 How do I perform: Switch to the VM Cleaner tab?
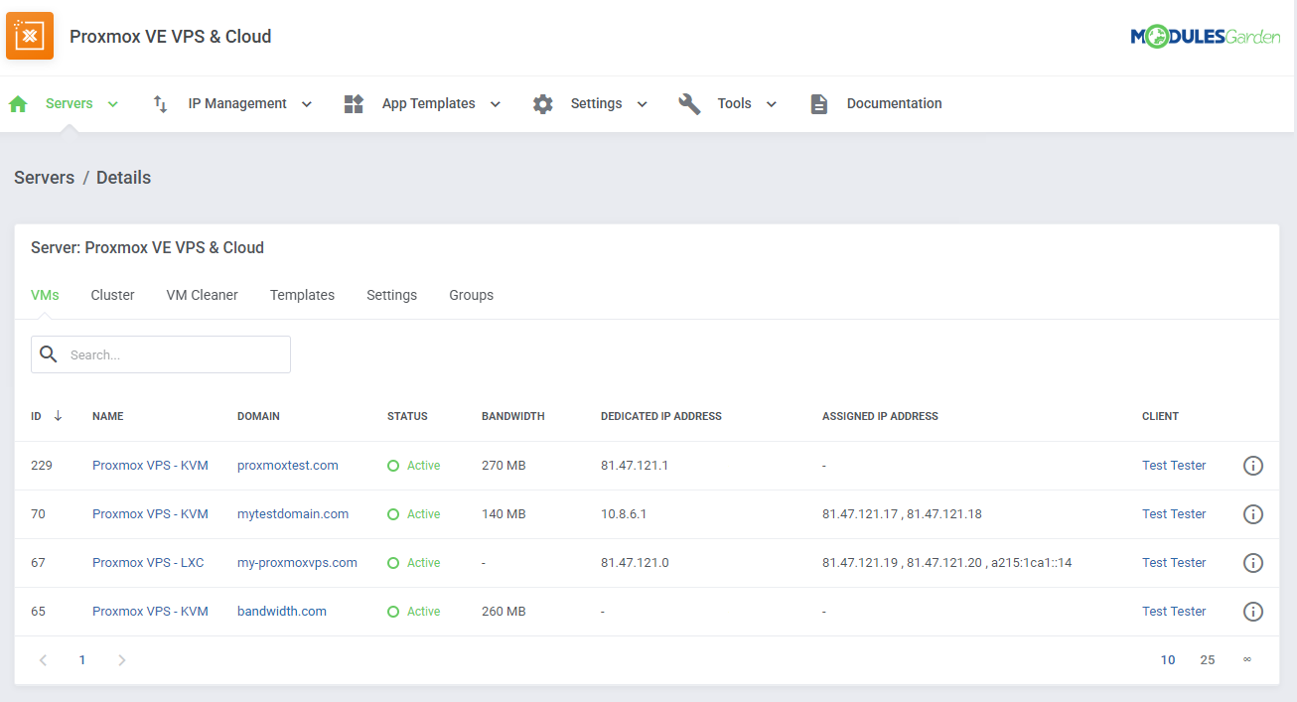click(x=202, y=295)
